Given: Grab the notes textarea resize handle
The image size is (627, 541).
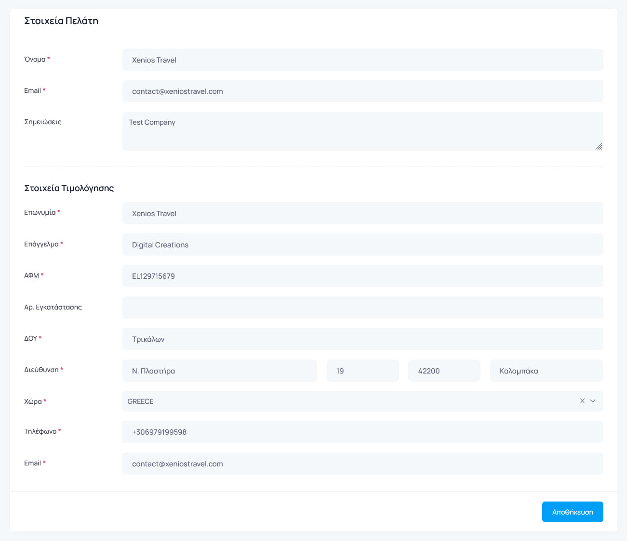Looking at the screenshot, I should tap(599, 146).
